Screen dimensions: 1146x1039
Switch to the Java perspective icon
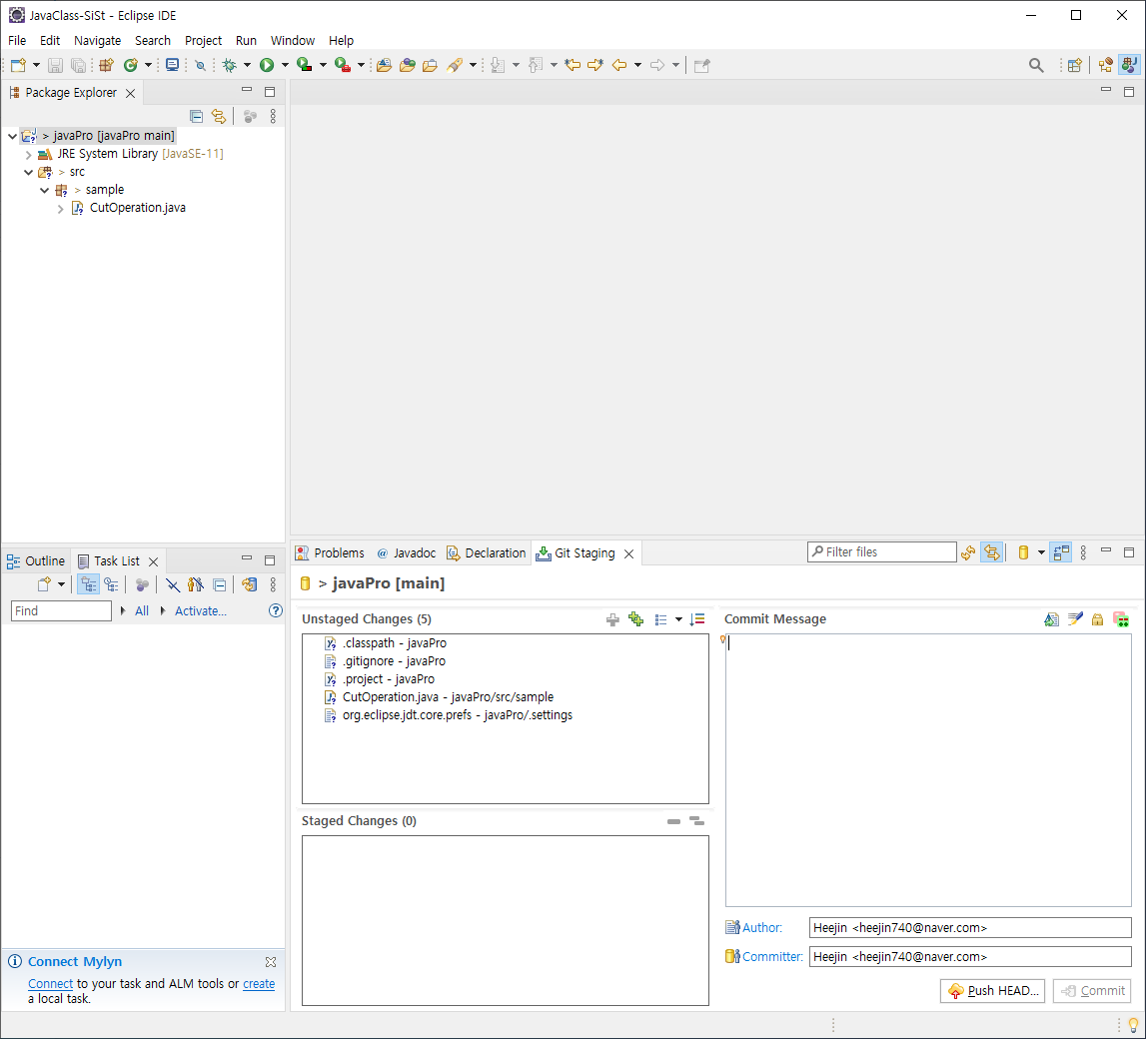coord(1129,65)
